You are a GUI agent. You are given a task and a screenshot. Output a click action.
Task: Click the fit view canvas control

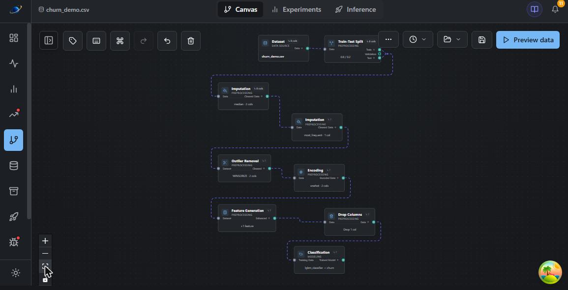pyautogui.click(x=45, y=266)
